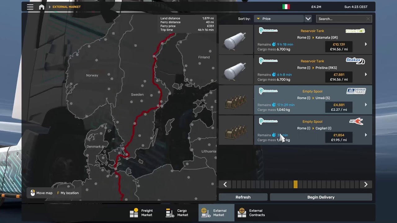
Task: Go to previous offers page arrow
Action: [x=225, y=184]
